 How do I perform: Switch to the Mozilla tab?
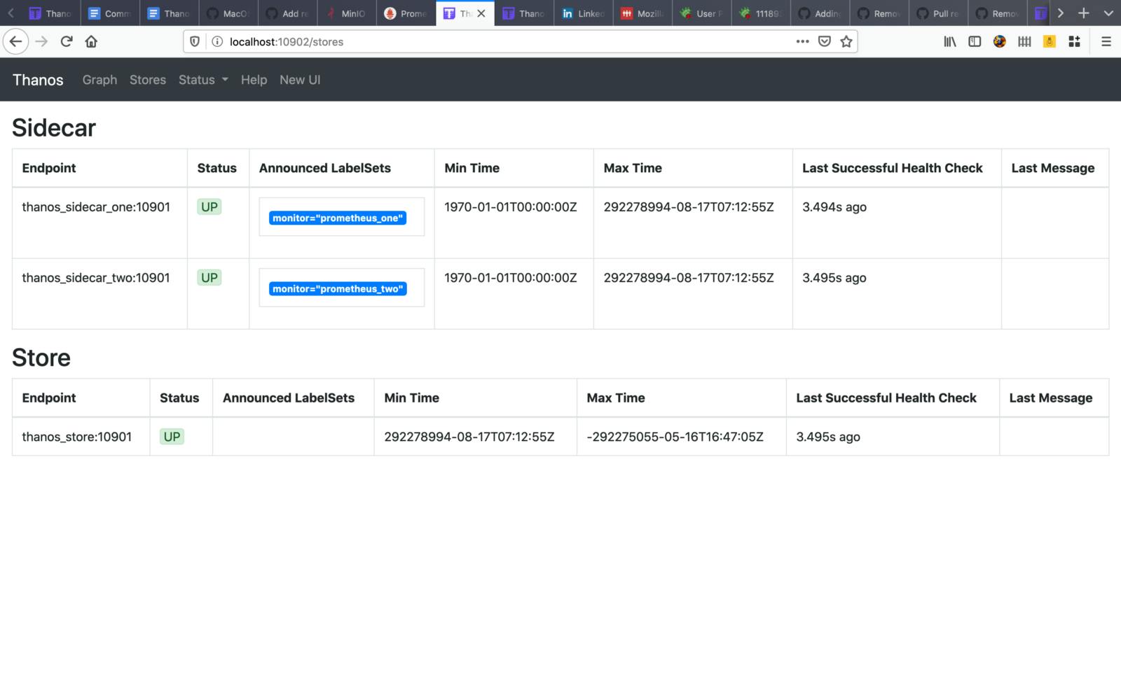click(642, 13)
